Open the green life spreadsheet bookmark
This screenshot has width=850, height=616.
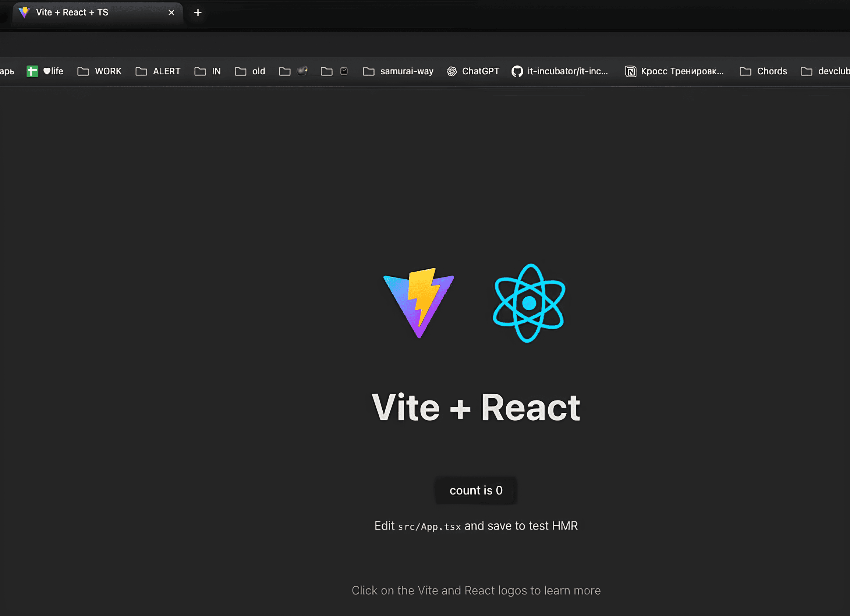45,71
